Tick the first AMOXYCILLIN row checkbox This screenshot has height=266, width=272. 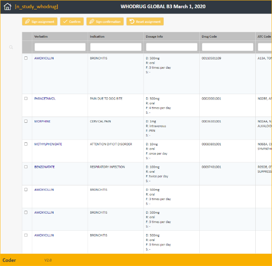(x=26, y=58)
